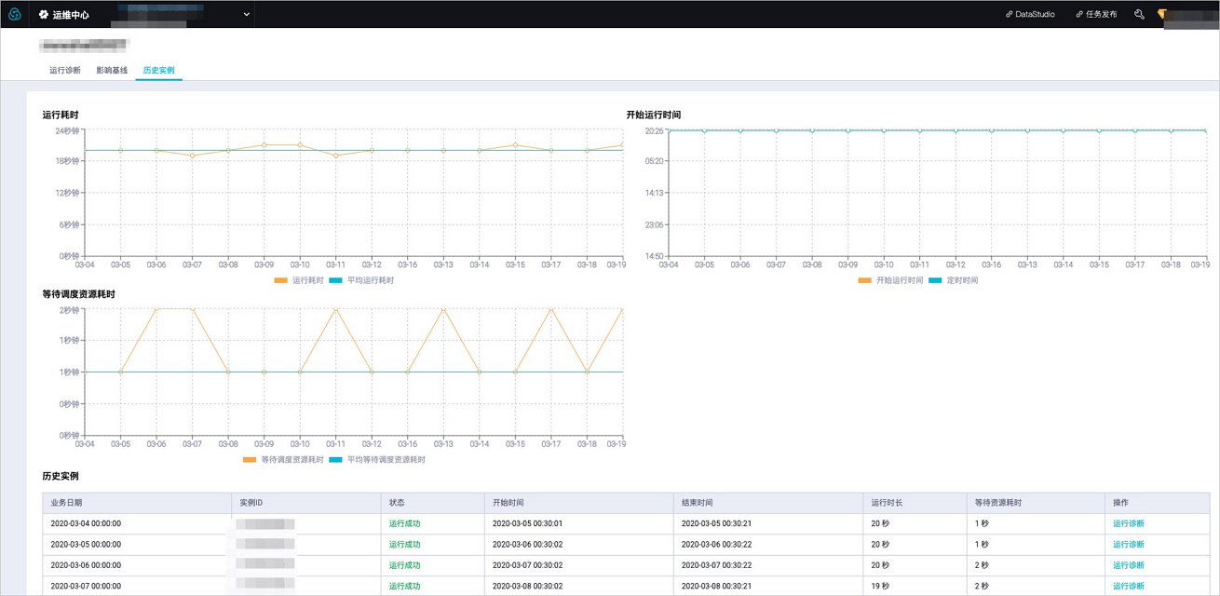1220x596 pixels.
Task: Click the 运维中心 title text
Action: point(71,15)
